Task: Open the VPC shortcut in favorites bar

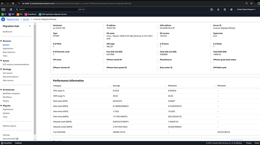Action: click(x=12, y=14)
